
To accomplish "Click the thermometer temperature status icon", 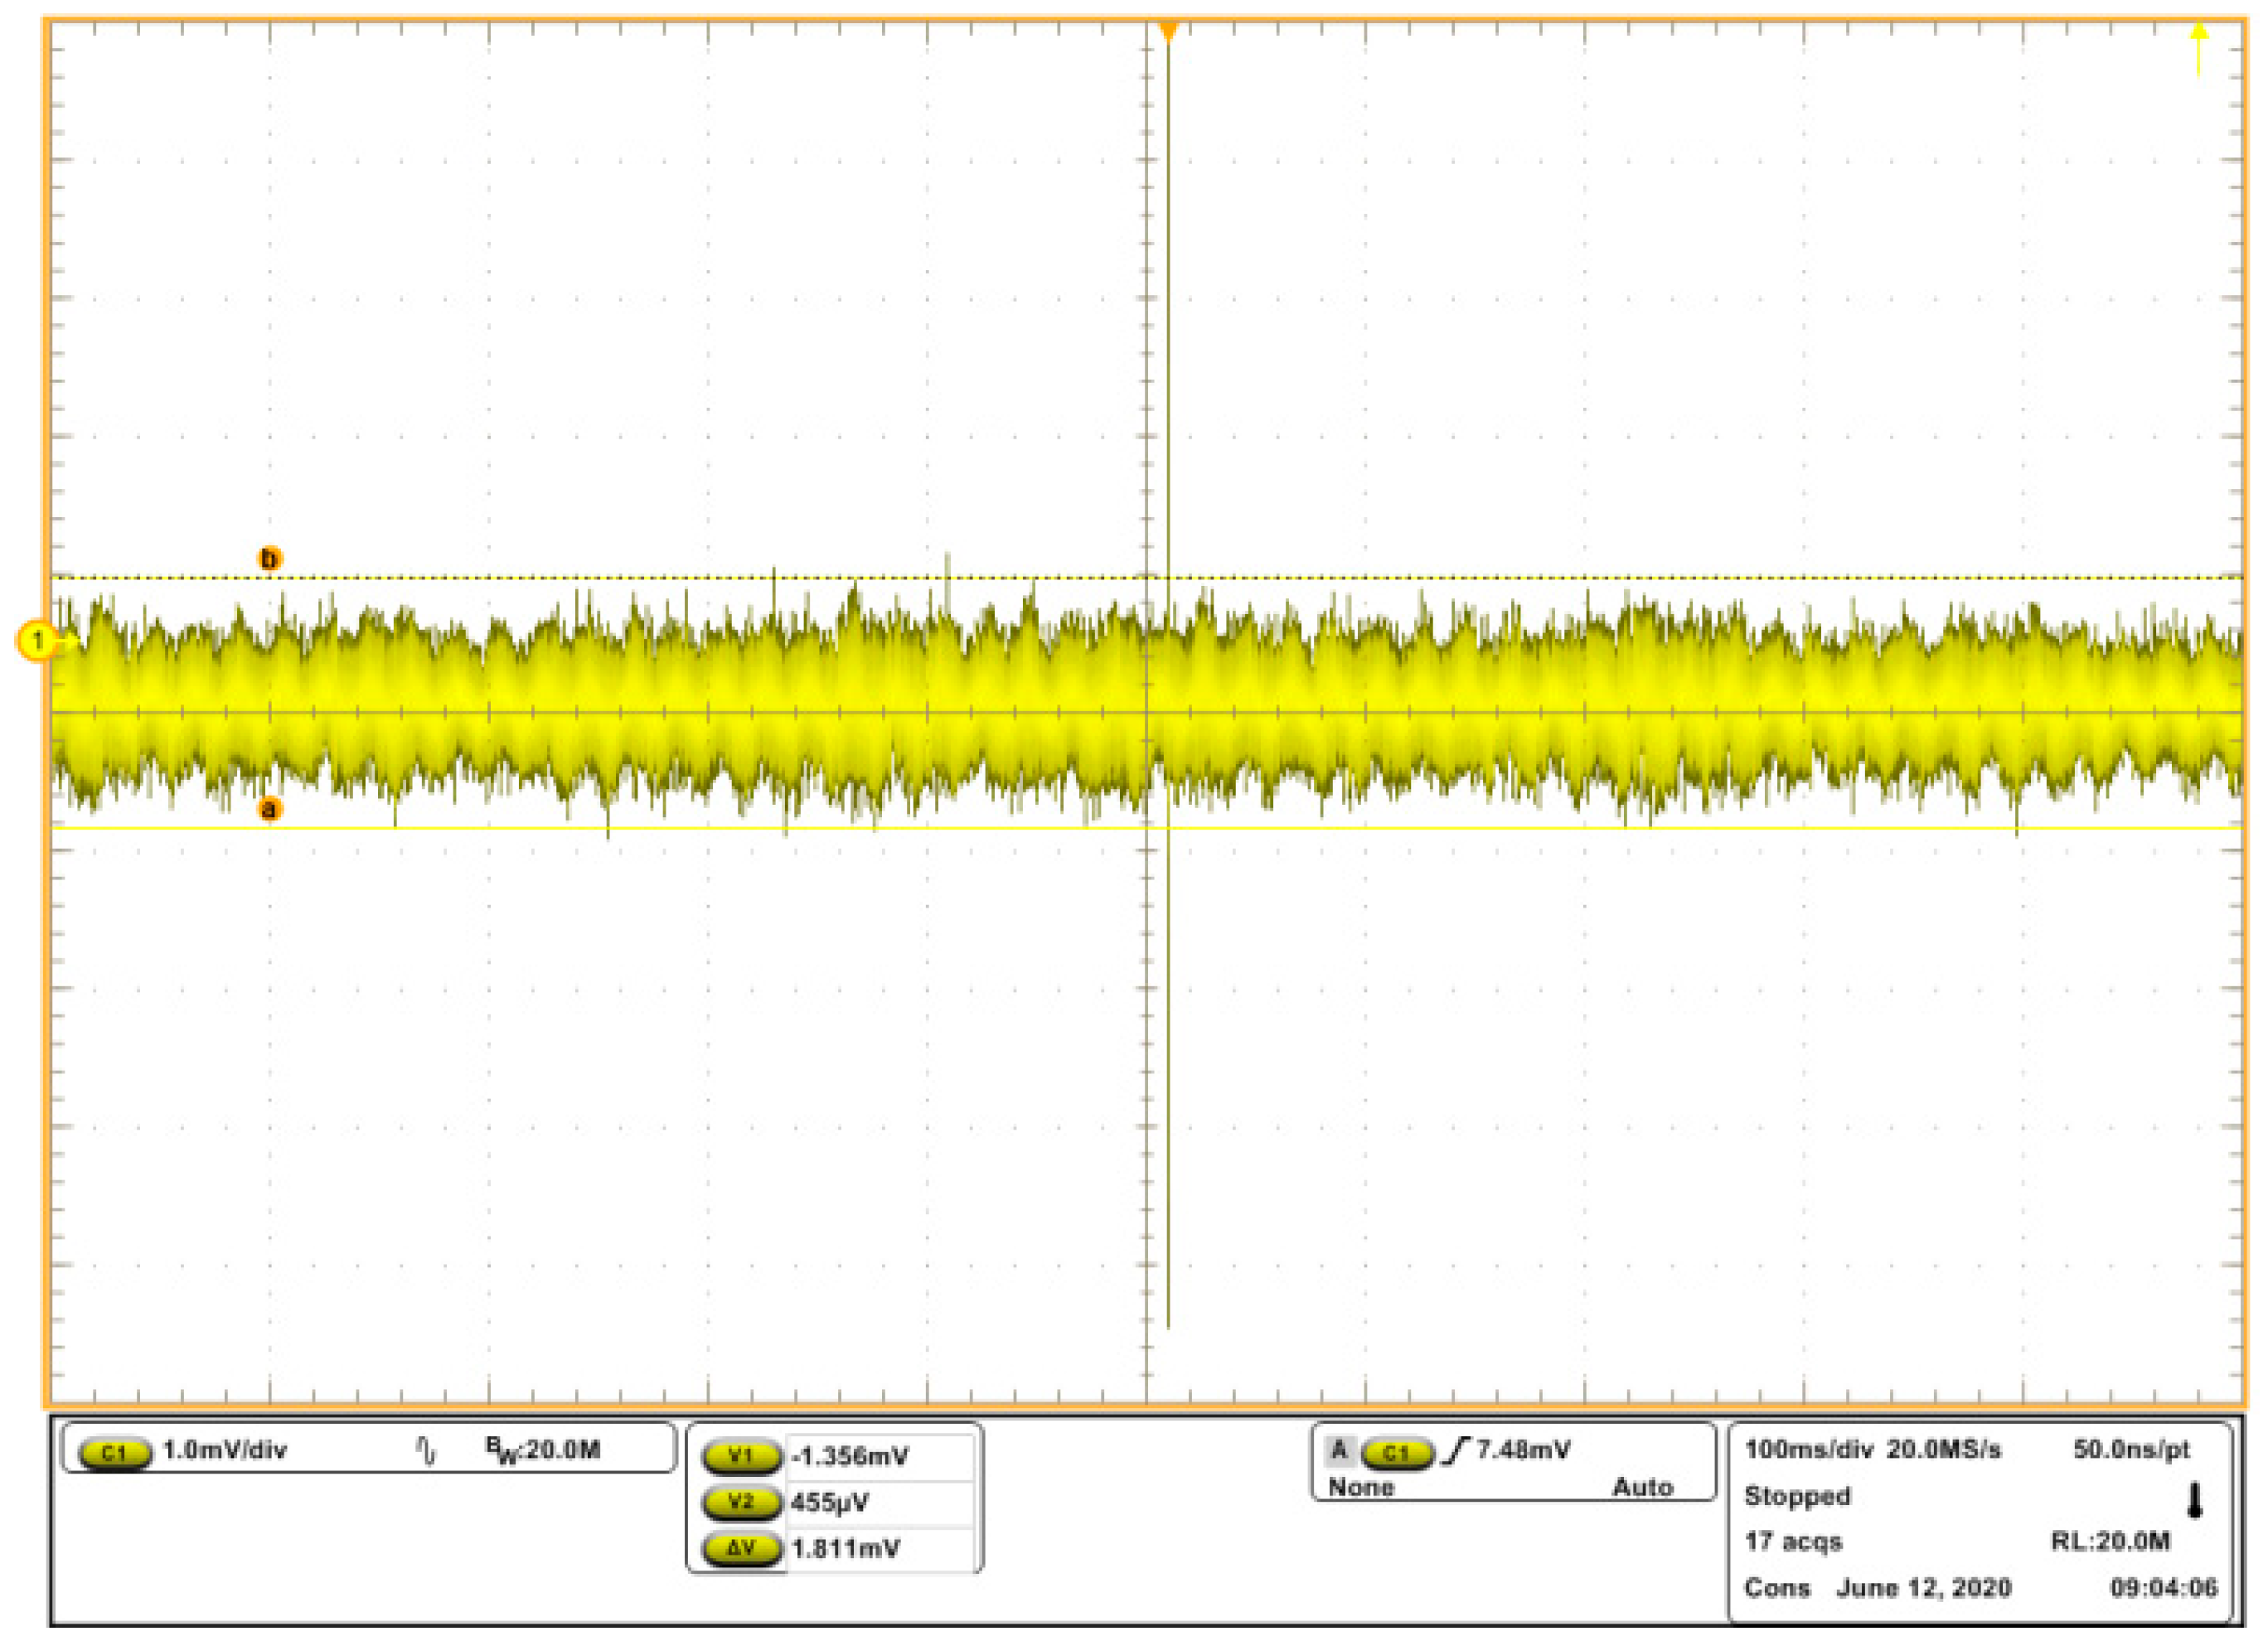I will tap(2195, 1501).
